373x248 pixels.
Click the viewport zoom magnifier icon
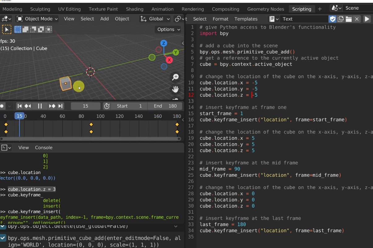coord(176,77)
